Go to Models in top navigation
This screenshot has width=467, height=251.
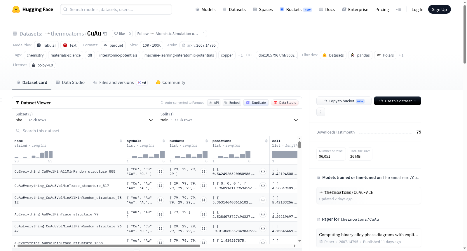(205, 9)
